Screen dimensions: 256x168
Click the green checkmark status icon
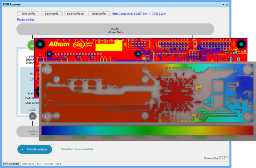31,45
